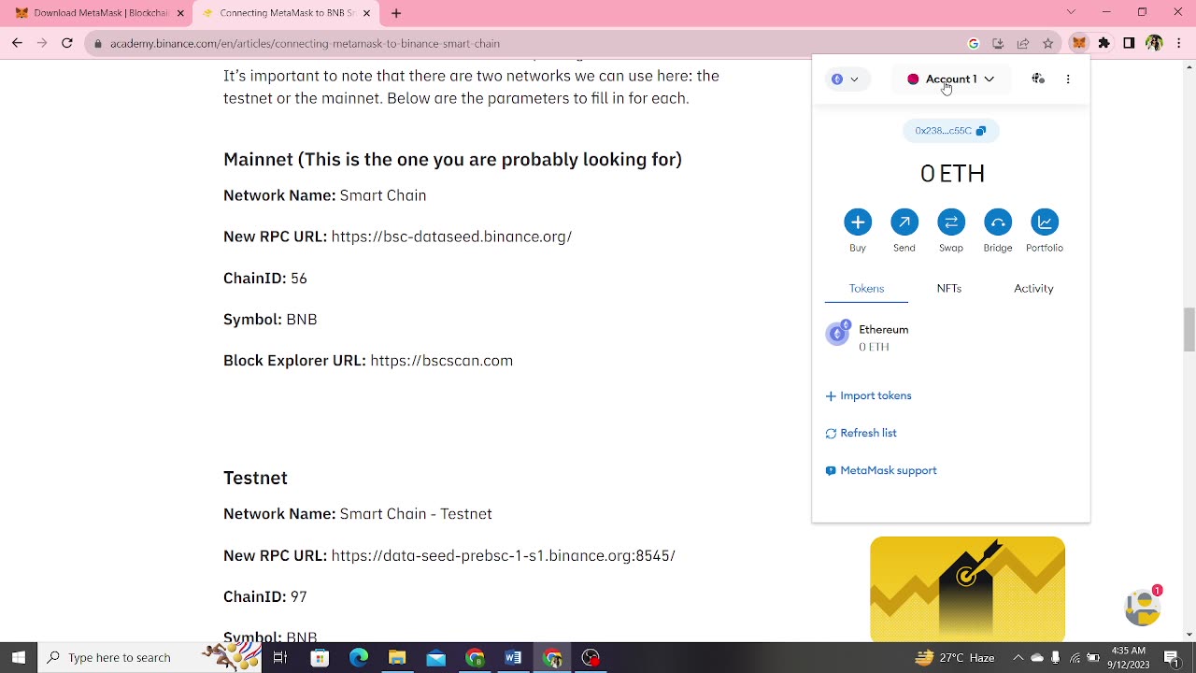Screen dimensions: 1196x673
Task: Click the Refresh list link
Action: (x=861, y=433)
